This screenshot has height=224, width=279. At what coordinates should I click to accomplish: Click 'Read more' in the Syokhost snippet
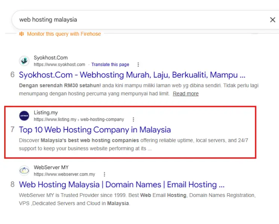[x=186, y=93]
